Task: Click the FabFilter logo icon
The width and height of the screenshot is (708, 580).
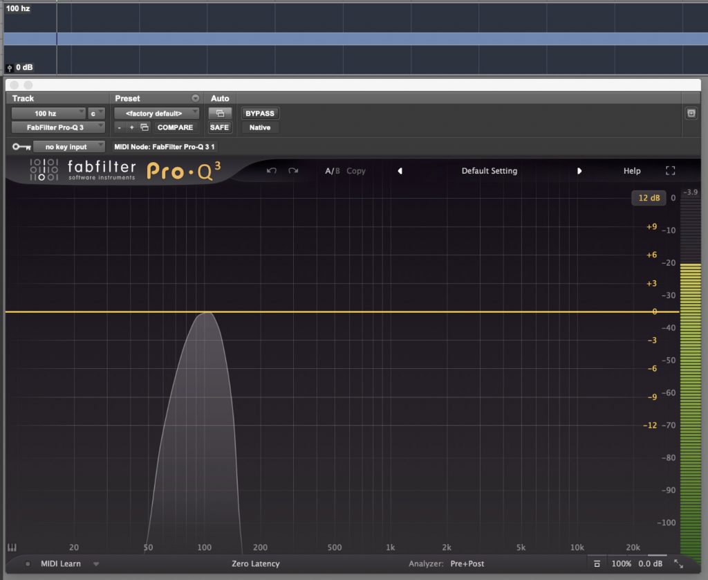Action: pyautogui.click(x=43, y=171)
